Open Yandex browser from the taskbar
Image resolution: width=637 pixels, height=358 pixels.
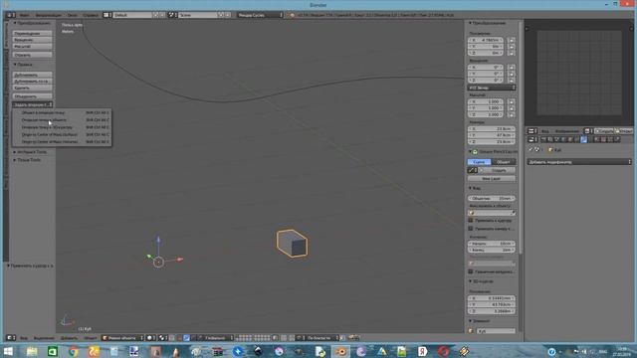point(422,351)
